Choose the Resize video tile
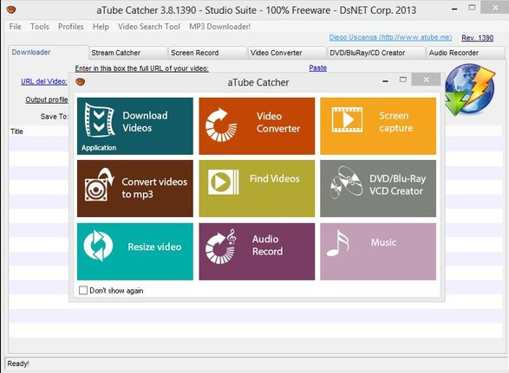Viewport: 509px width, 373px height. coord(135,252)
